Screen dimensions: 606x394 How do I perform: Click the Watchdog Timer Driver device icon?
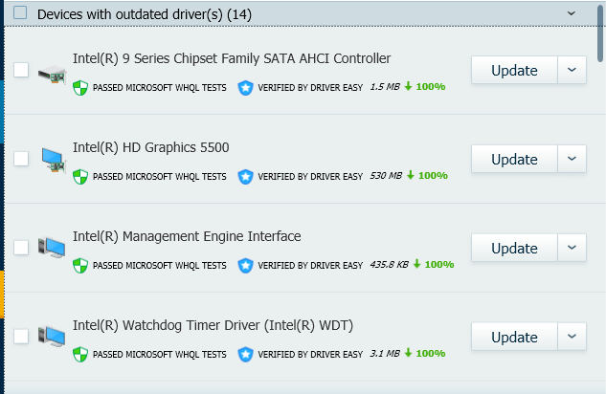[x=53, y=336]
